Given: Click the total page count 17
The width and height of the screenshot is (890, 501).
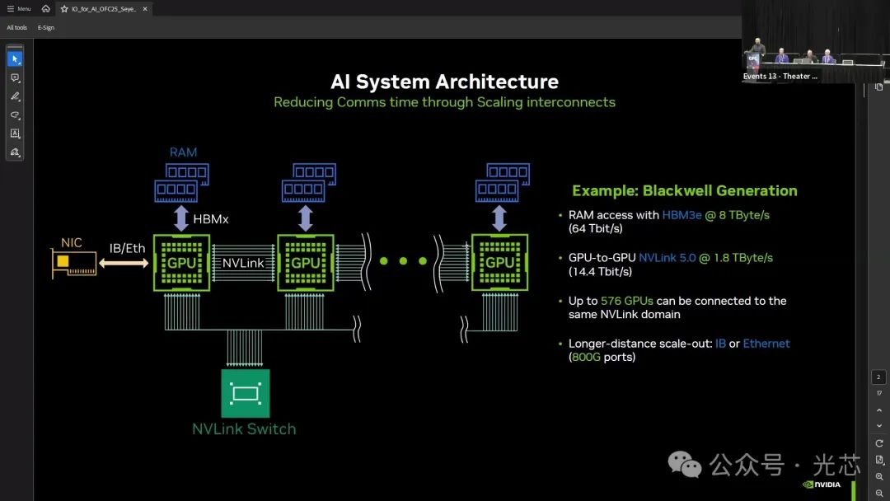Looking at the screenshot, I should (878, 392).
